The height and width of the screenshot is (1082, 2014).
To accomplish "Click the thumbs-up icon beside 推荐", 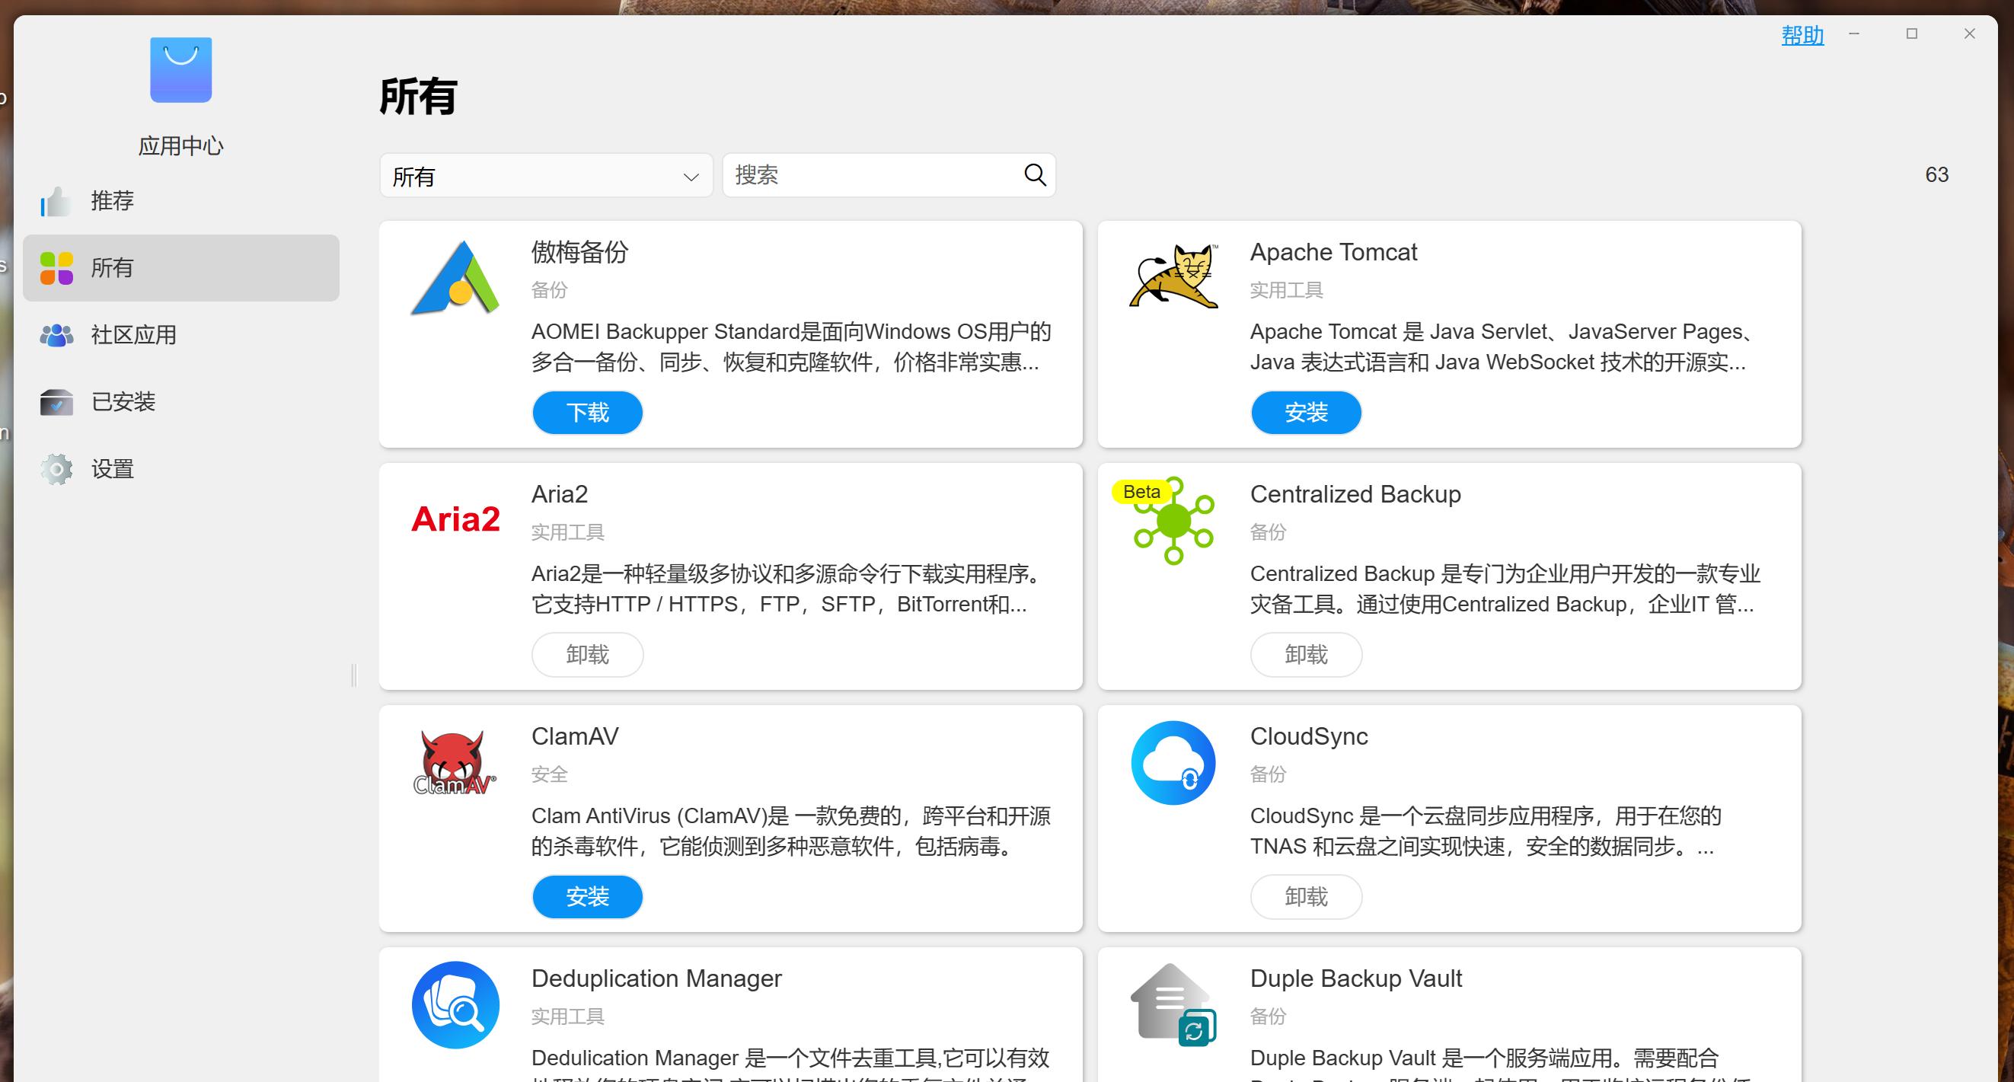I will click(x=56, y=202).
